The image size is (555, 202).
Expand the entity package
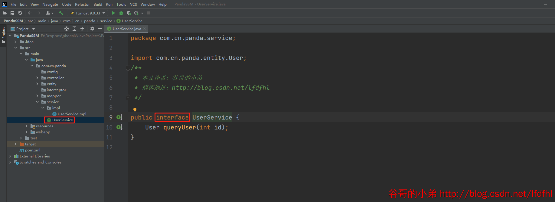click(38, 84)
